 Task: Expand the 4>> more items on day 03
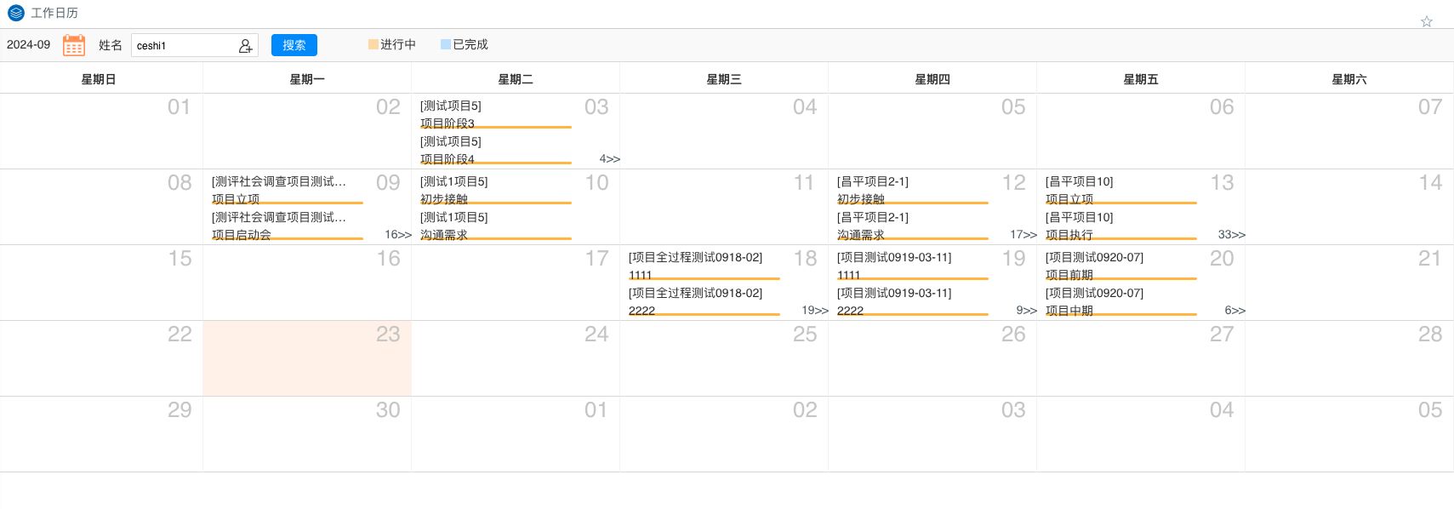[x=609, y=159]
